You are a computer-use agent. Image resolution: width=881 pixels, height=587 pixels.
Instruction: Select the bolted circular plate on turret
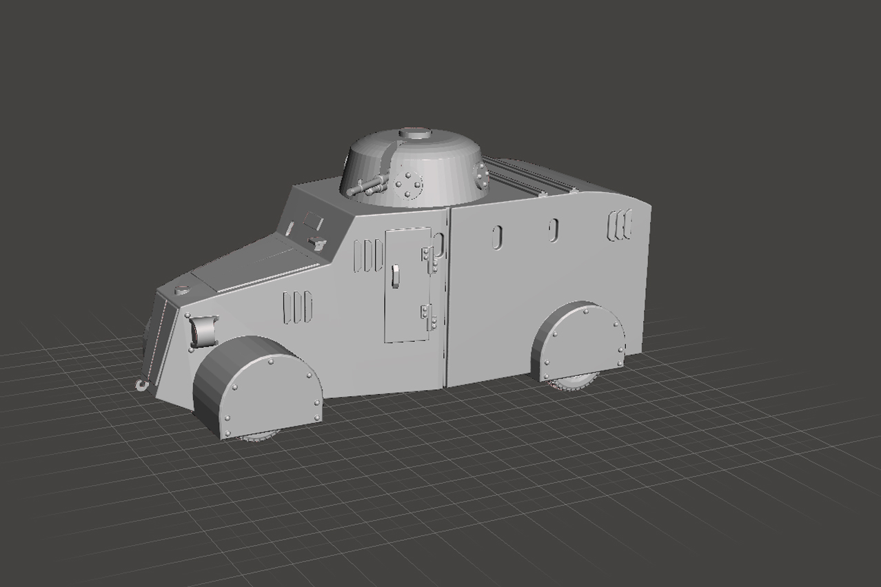coord(408,184)
